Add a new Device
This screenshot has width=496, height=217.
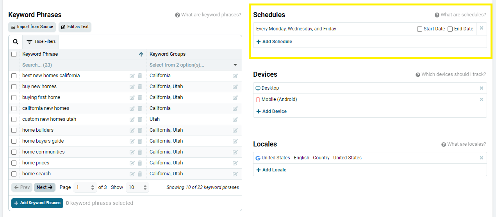271,111
